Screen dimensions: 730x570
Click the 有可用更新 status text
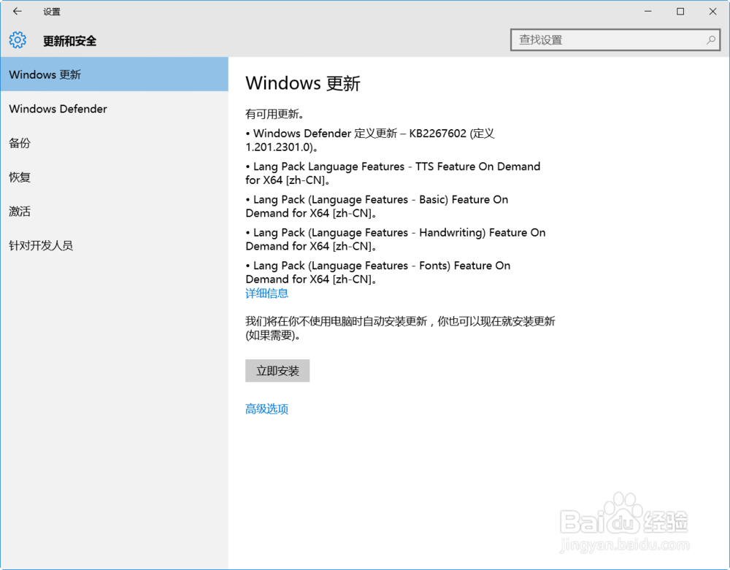[274, 114]
